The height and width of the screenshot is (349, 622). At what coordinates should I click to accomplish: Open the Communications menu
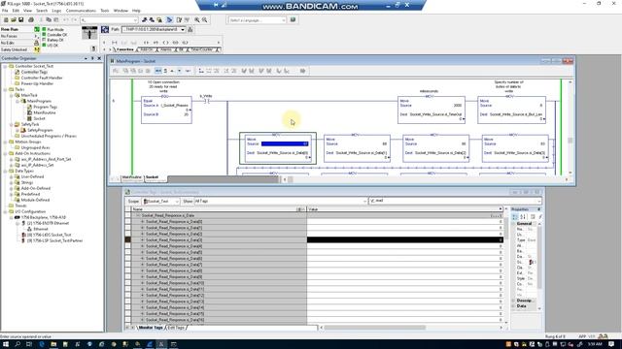click(x=81, y=11)
